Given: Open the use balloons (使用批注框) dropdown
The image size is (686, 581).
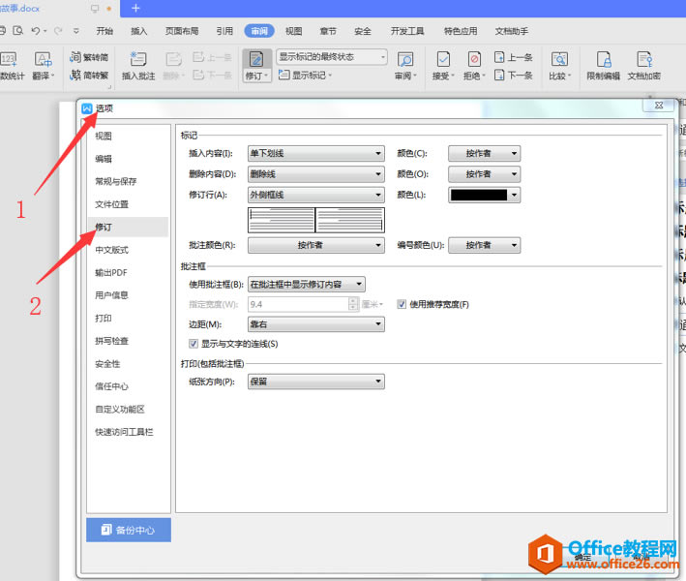Looking at the screenshot, I should (x=307, y=285).
